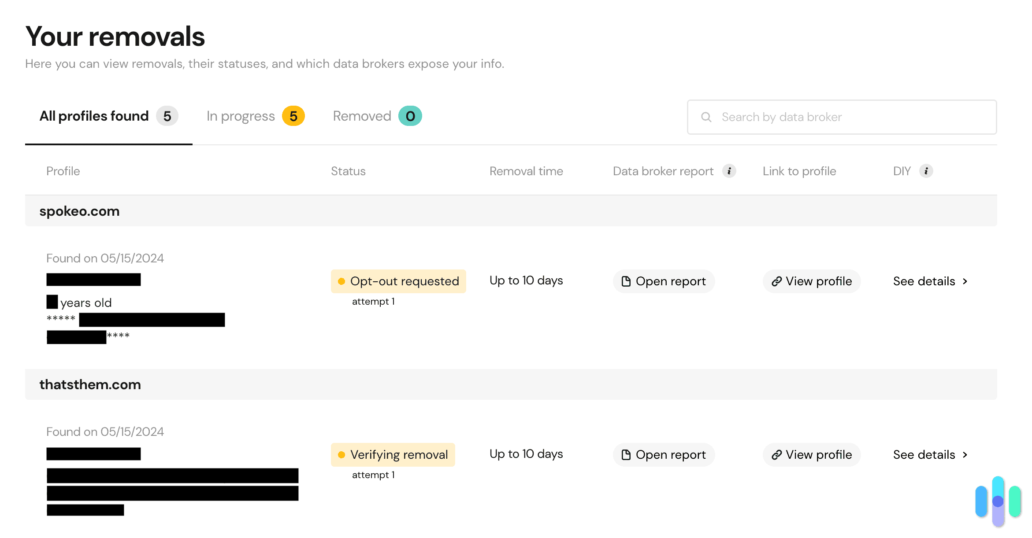Click the Data broker report info icon
The height and width of the screenshot is (538, 1032).
click(729, 171)
